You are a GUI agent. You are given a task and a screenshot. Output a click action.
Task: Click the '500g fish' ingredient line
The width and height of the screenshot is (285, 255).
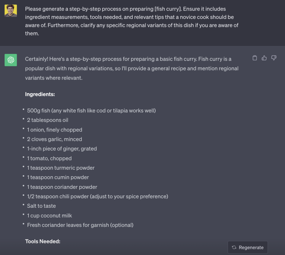pos(91,111)
